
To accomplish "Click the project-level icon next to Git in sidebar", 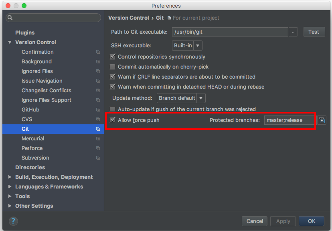I will (97, 129).
